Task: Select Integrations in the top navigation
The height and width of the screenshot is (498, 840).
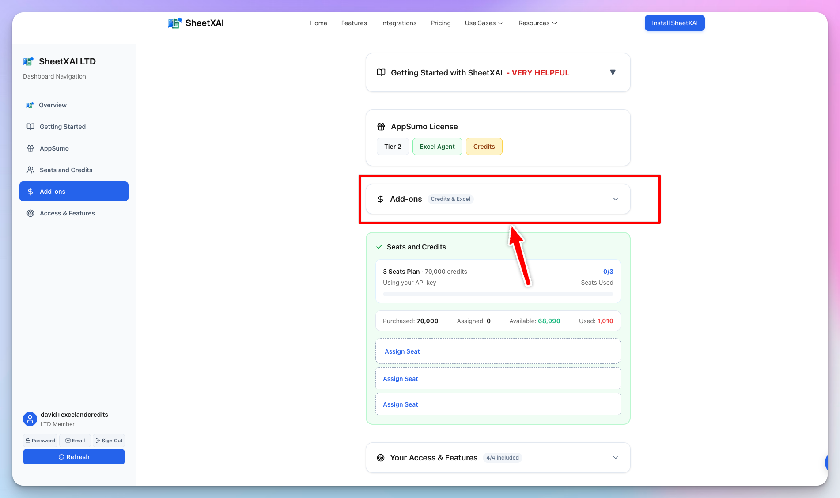Action: tap(398, 23)
